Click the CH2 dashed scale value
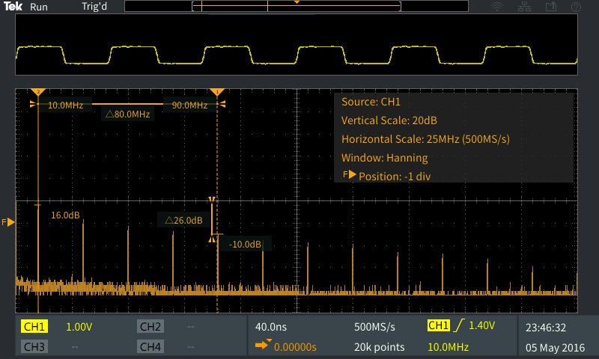 [x=191, y=327]
